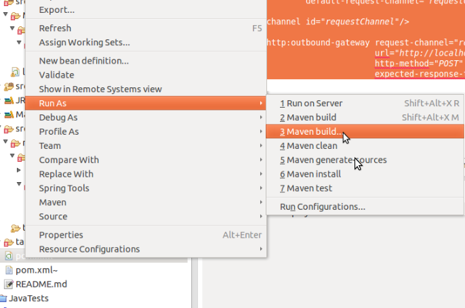Viewport: 465px width, 308px height.
Task: Choose Export... from the context menu
Action: (x=146, y=10)
